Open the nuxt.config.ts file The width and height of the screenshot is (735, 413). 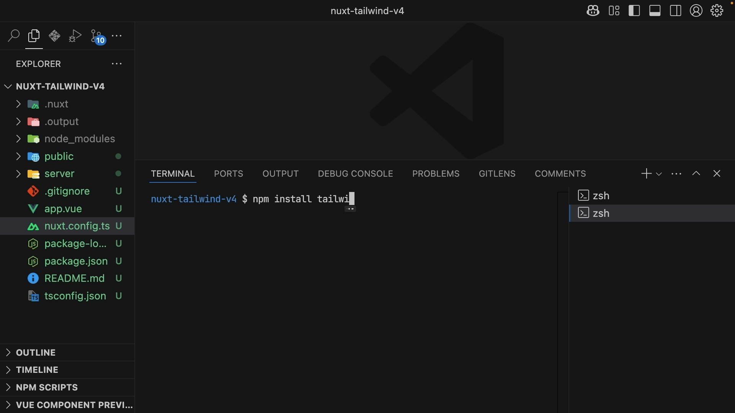click(67, 226)
